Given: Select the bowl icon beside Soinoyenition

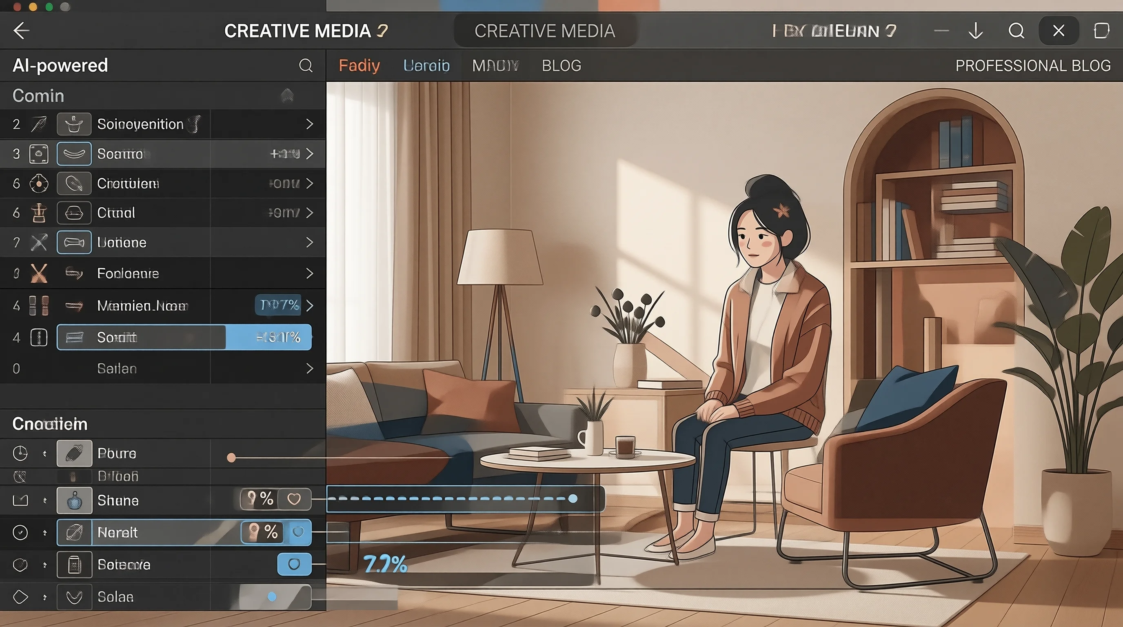Looking at the screenshot, I should click(x=74, y=124).
